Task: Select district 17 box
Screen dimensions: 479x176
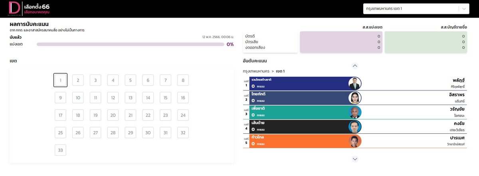Action: 60,115
